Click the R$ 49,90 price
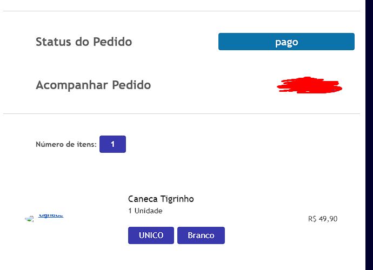The width and height of the screenshot is (373, 270). (323, 219)
